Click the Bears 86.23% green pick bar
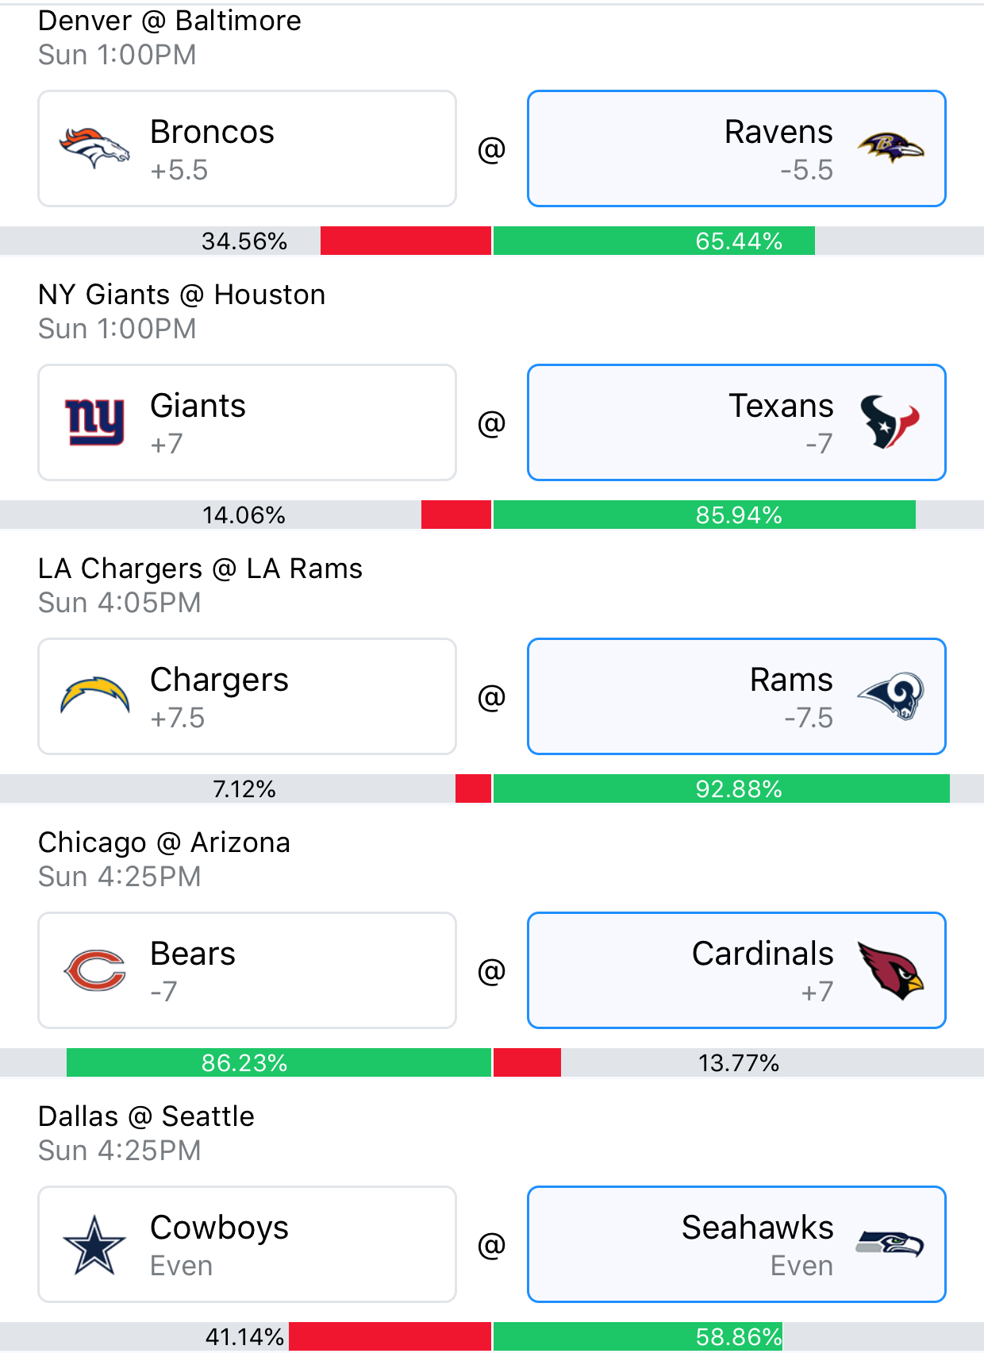This screenshot has height=1361, width=984. click(x=279, y=1062)
